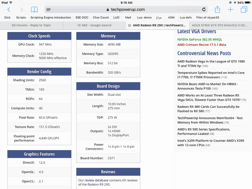Select the GDDR5 memory type value

point(113,54)
